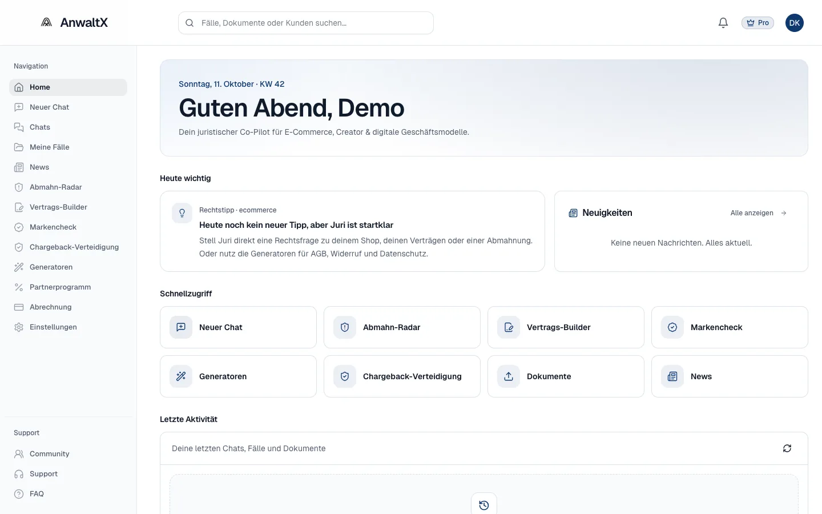Click the history clock icon
This screenshot has height=514, width=822.
pyautogui.click(x=484, y=505)
